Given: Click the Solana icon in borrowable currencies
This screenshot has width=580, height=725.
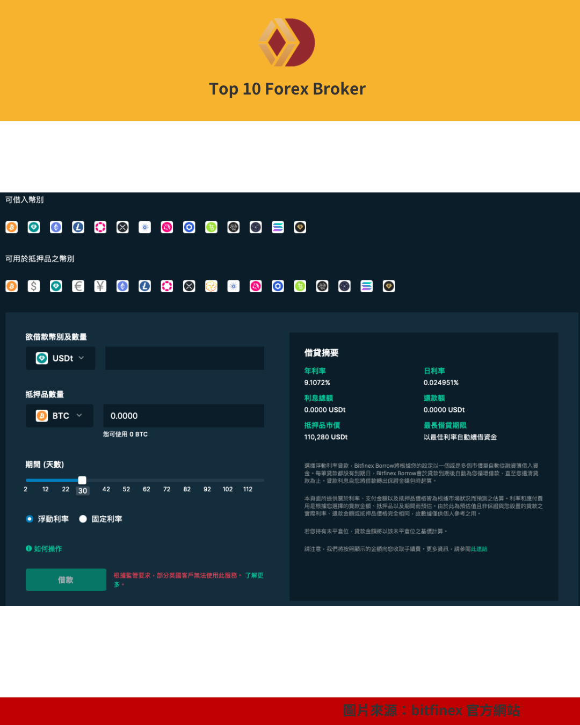Looking at the screenshot, I should point(278,227).
